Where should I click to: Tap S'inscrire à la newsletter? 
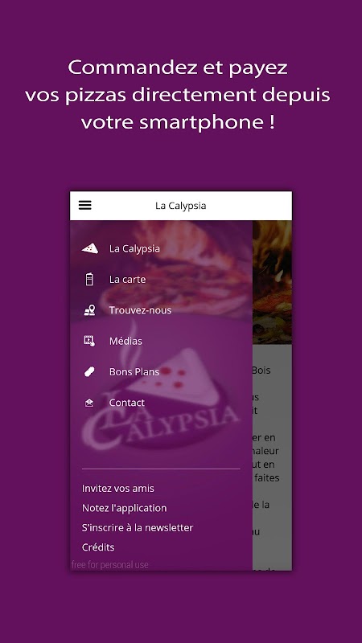138,528
